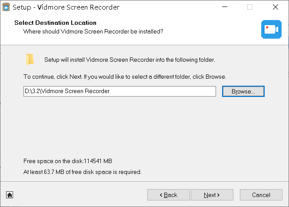Focus the destination folder path field
The height and width of the screenshot is (207, 289).
click(120, 91)
